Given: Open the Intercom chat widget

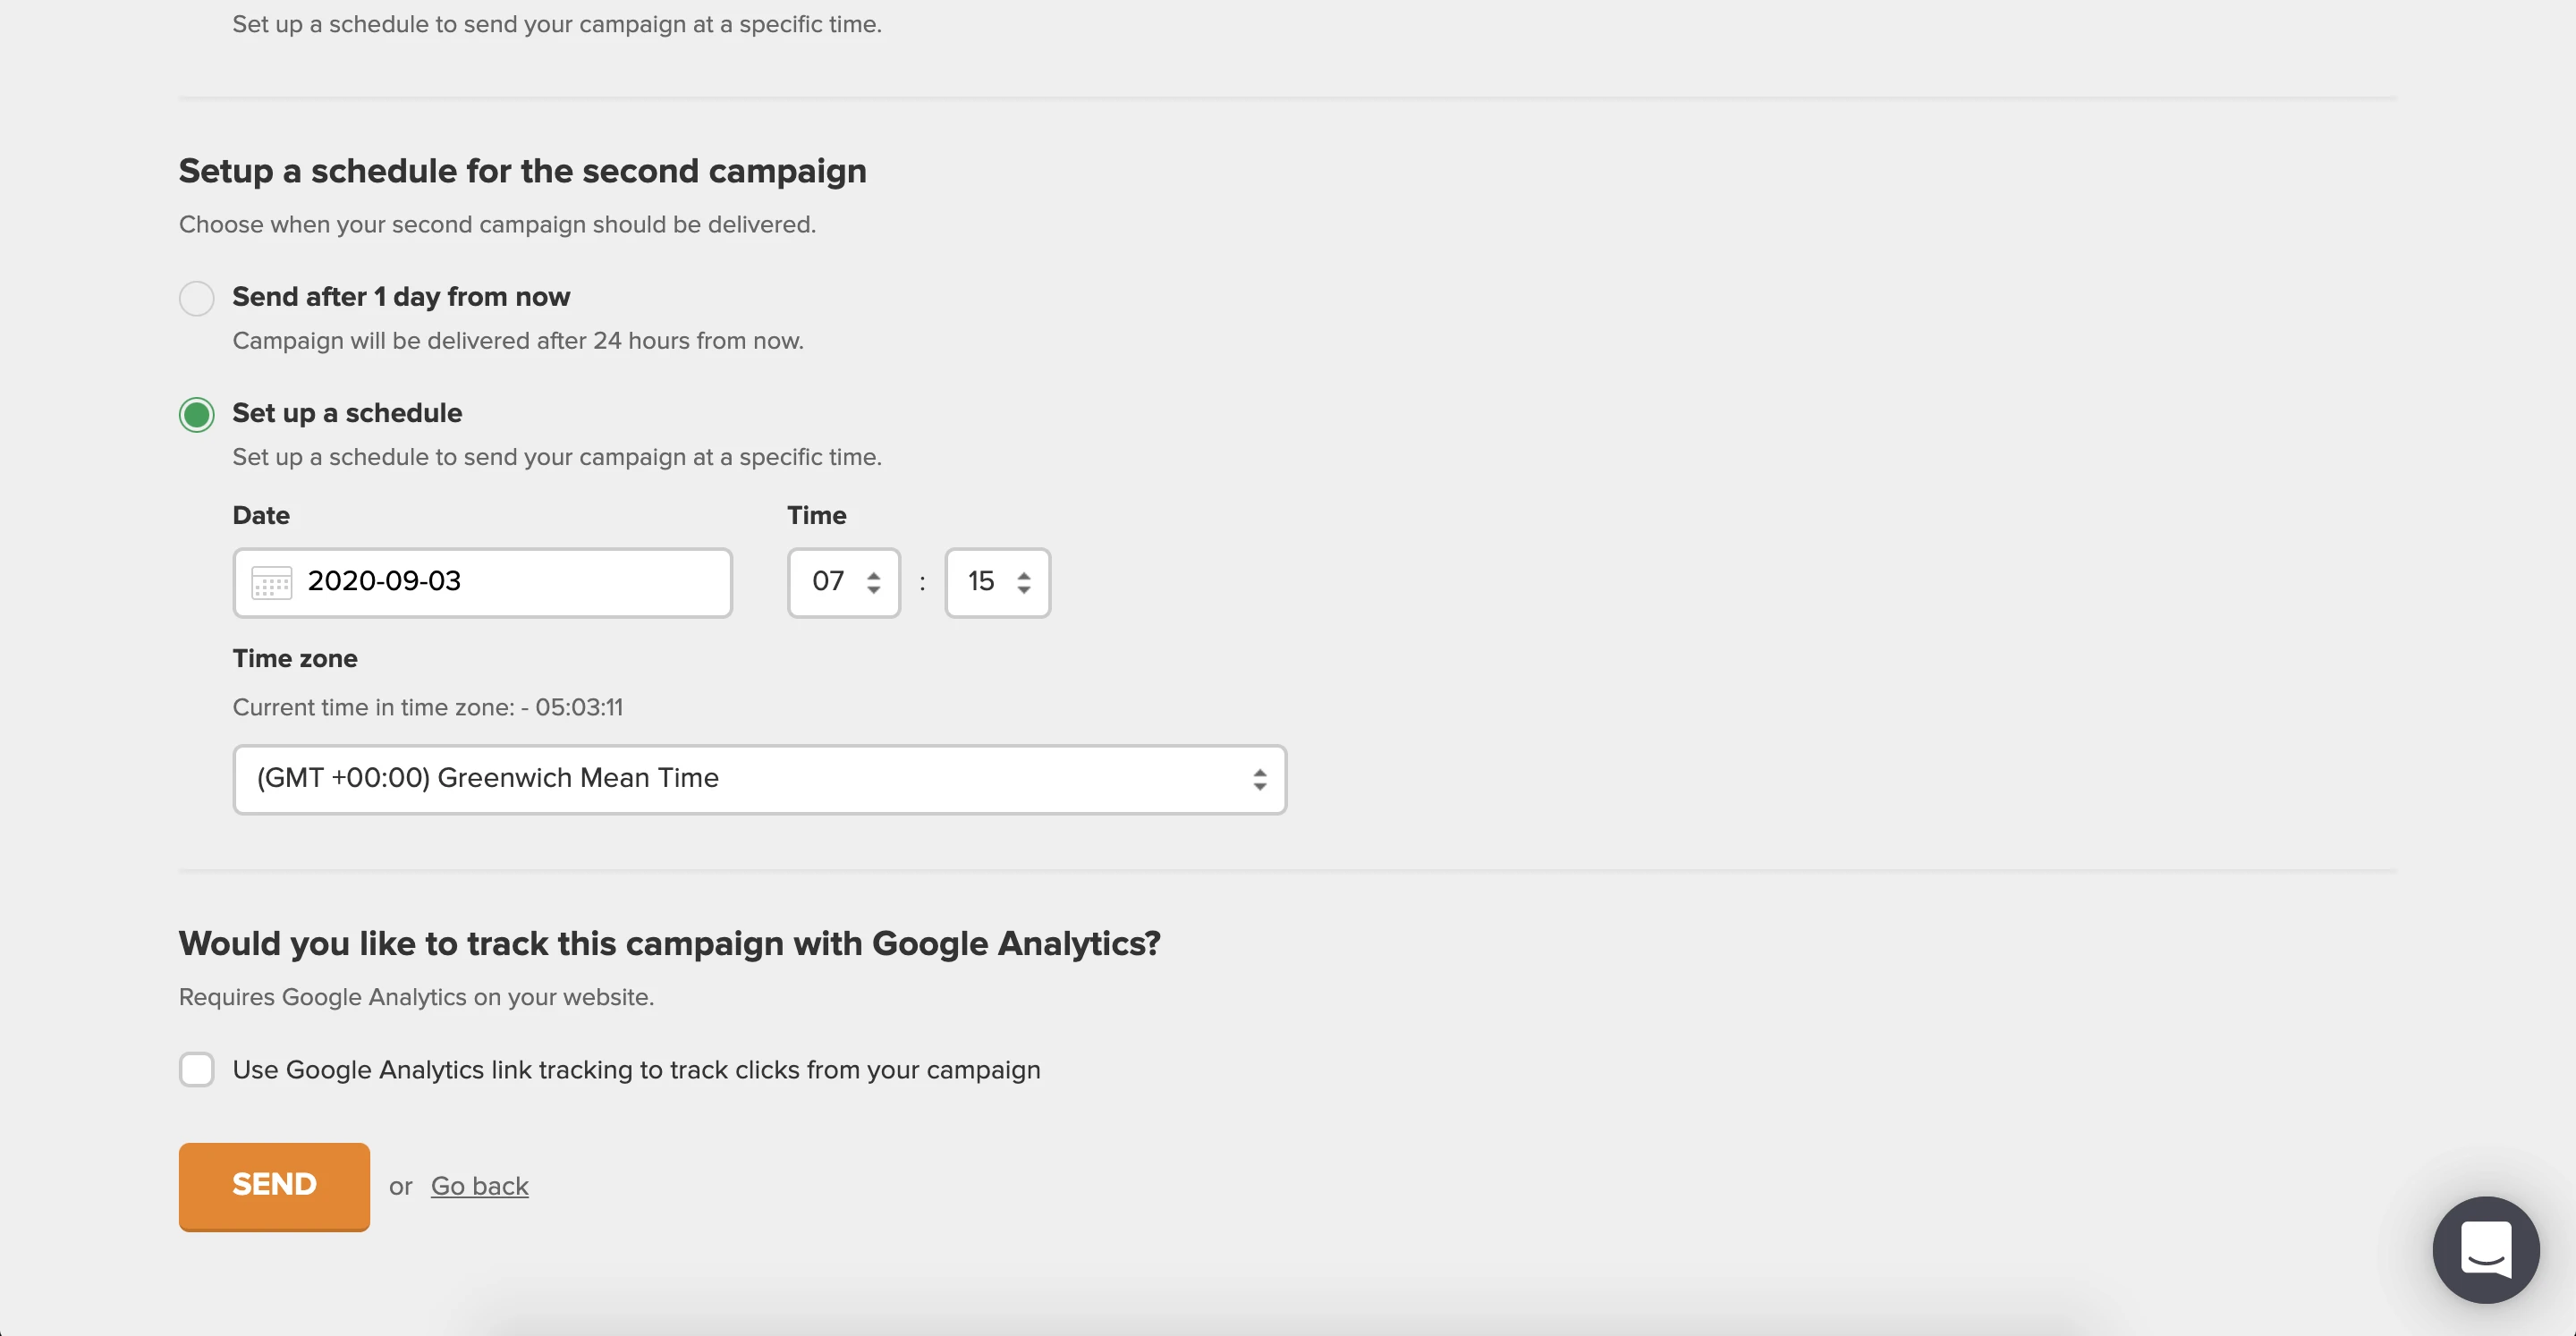Looking at the screenshot, I should (2485, 1249).
